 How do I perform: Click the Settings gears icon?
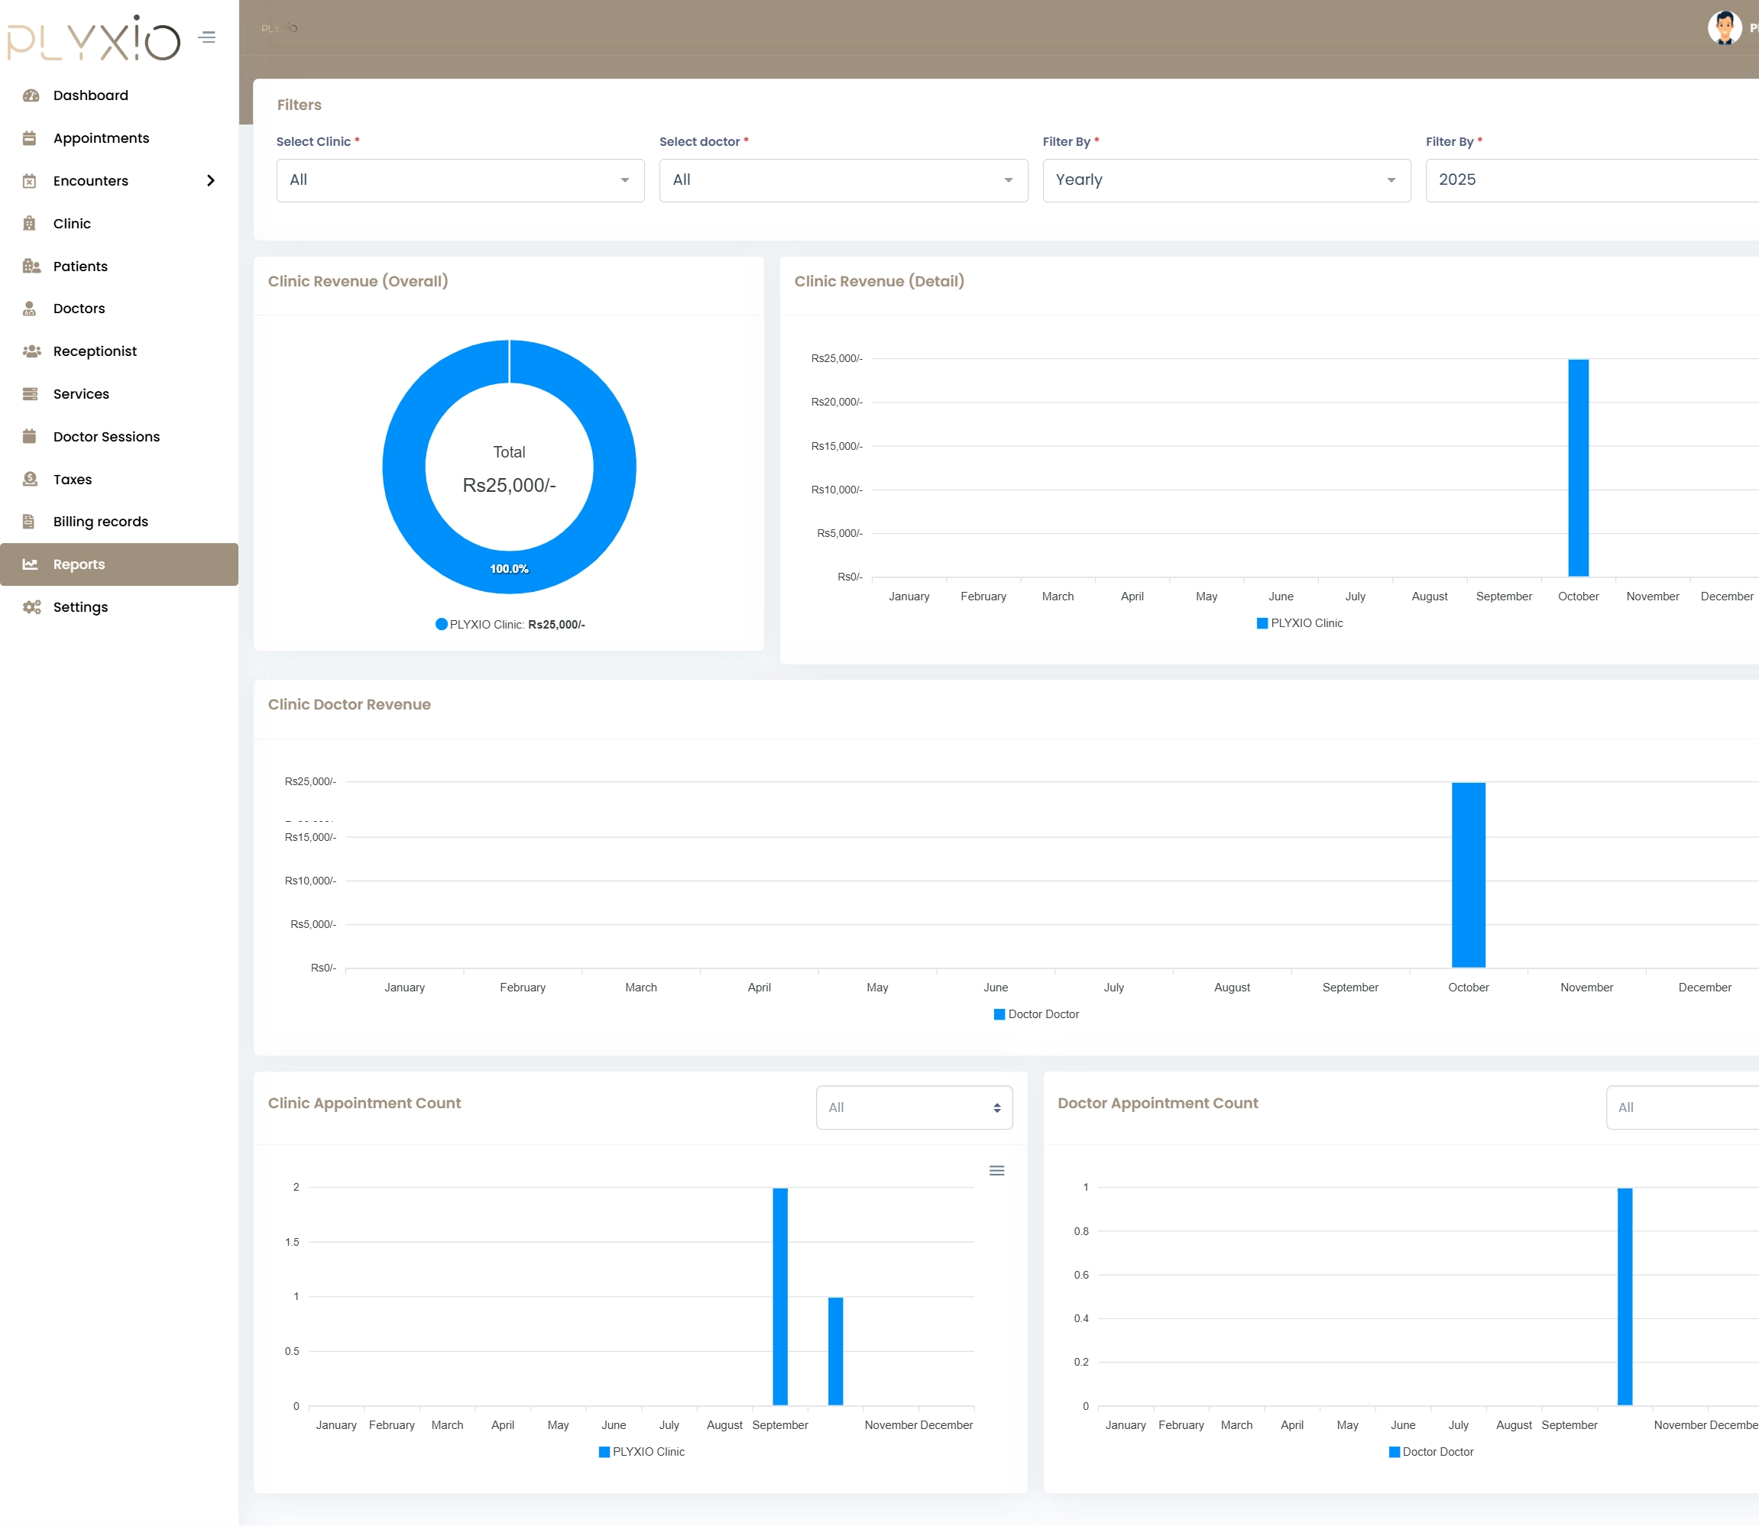pyautogui.click(x=31, y=607)
